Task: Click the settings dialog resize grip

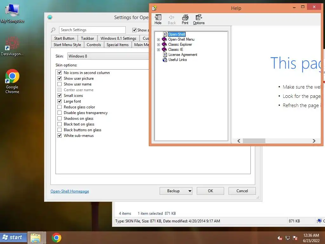Action: 258,198
